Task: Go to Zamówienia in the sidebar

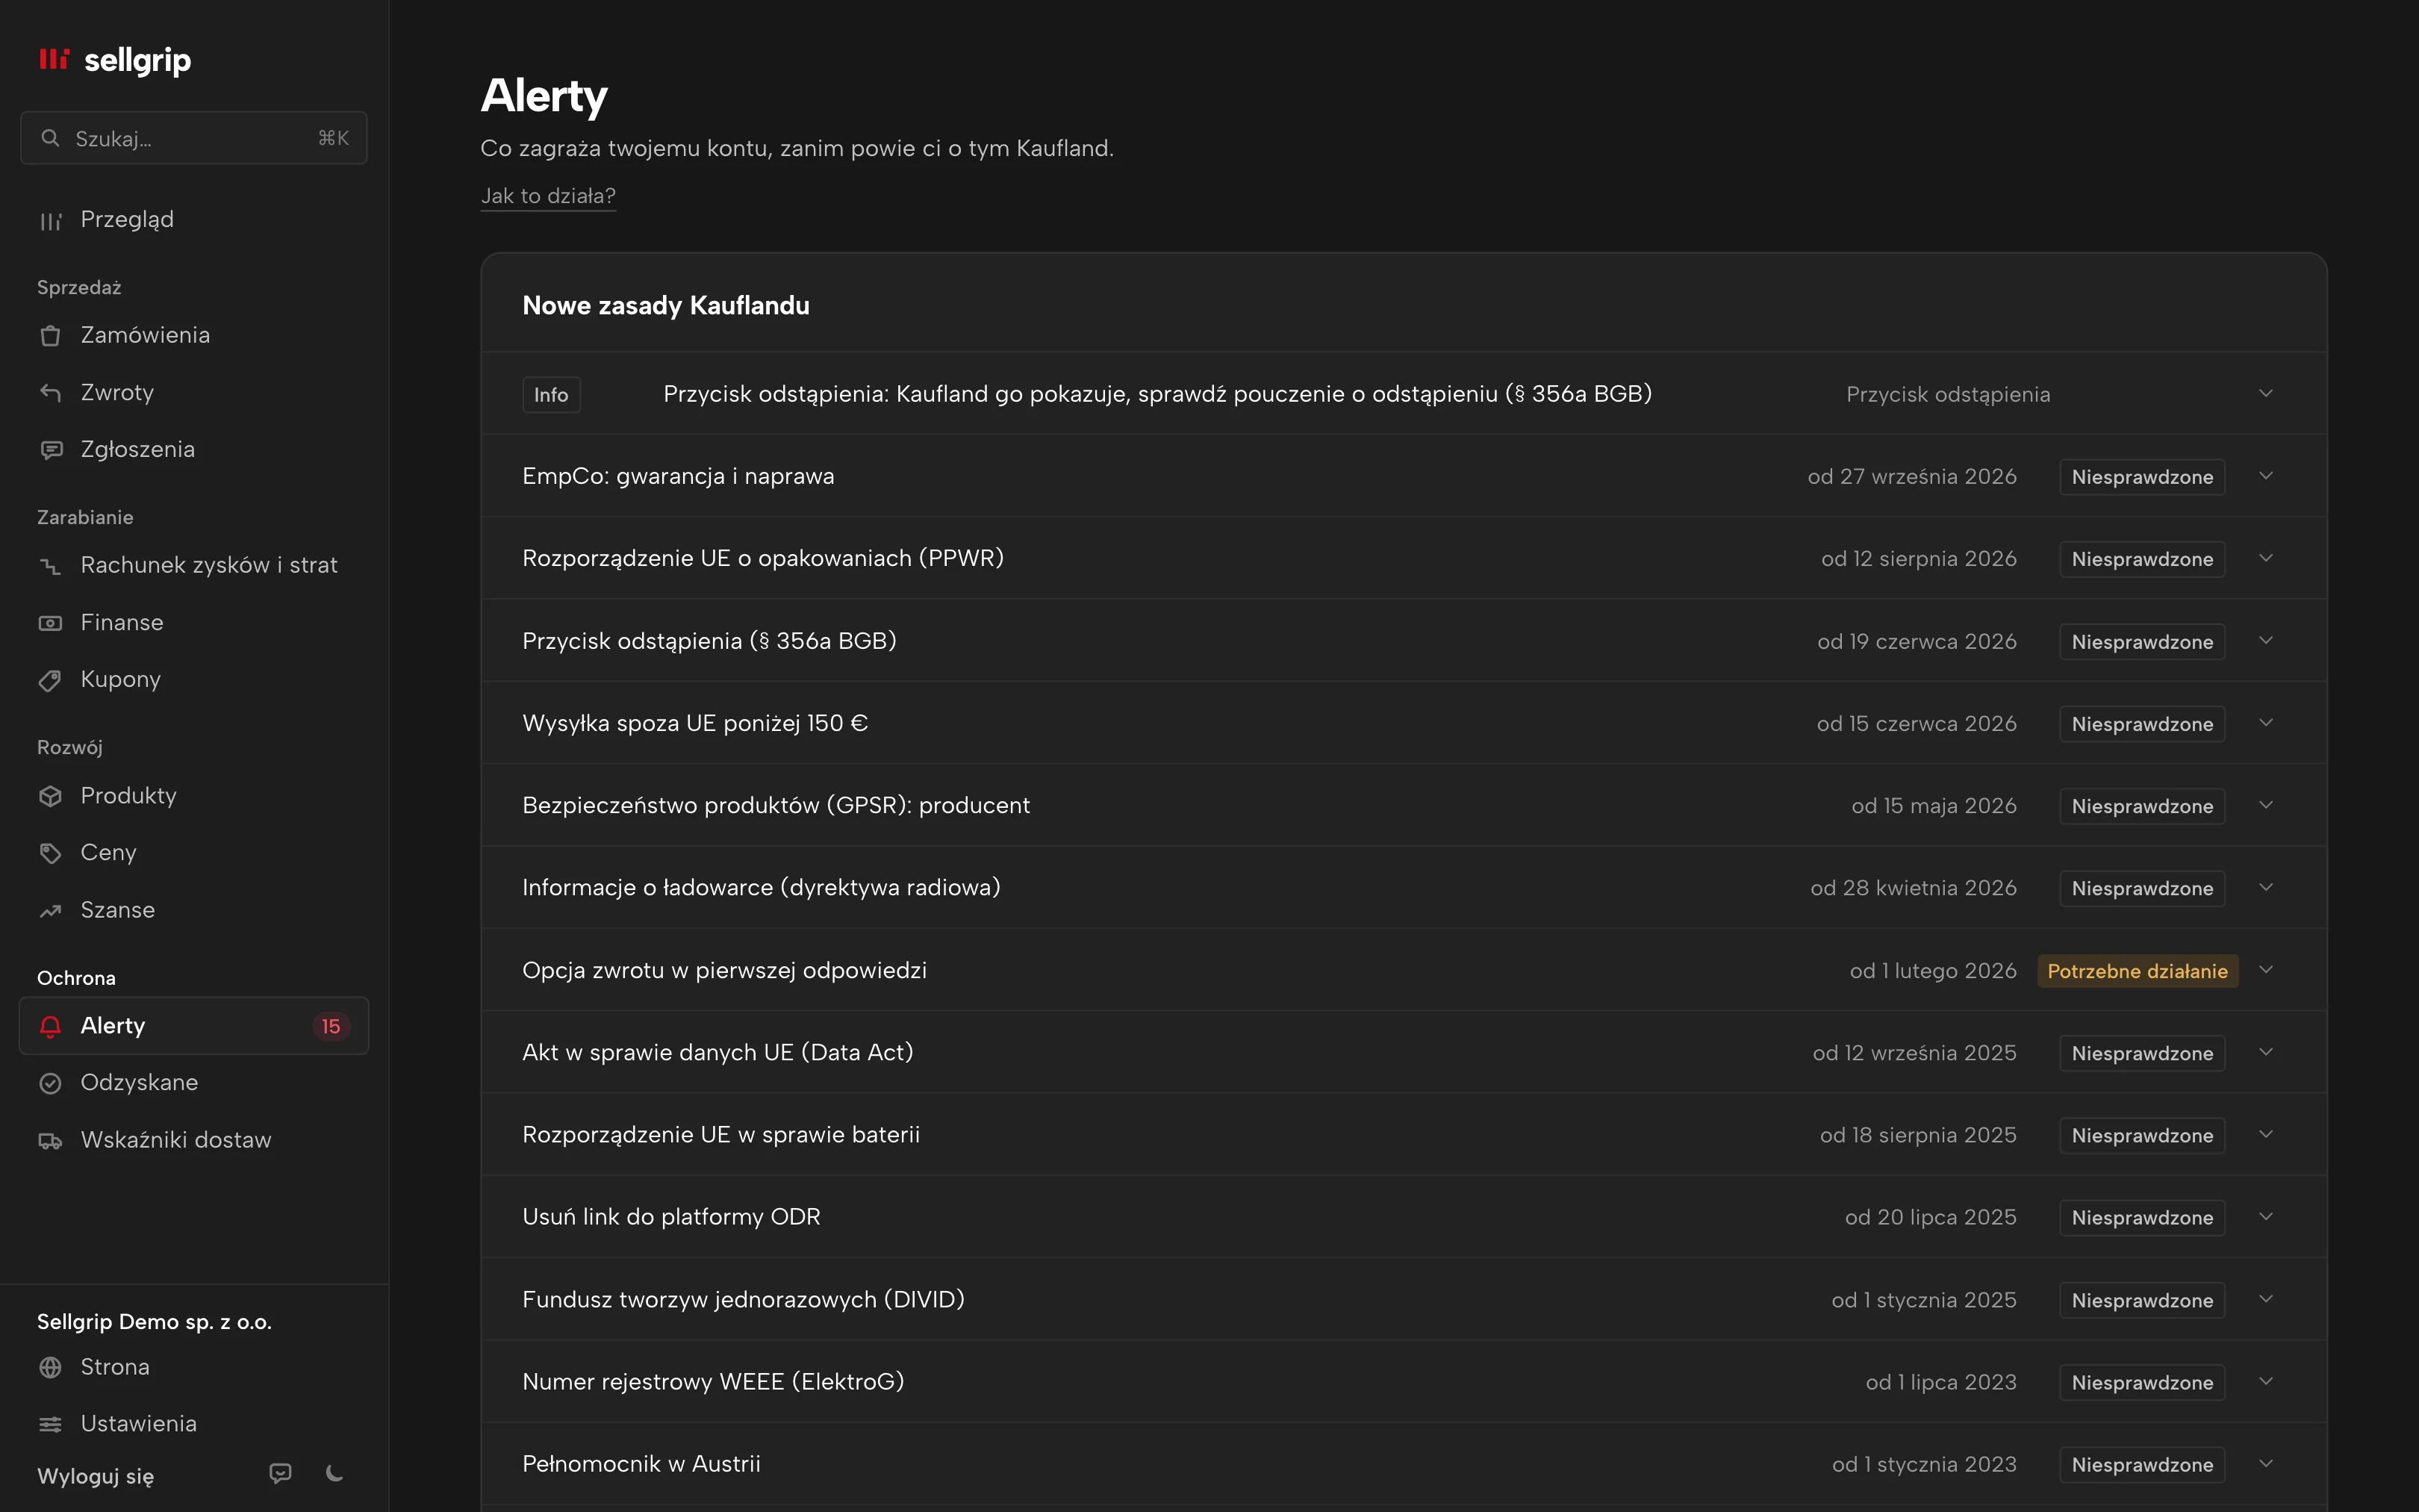Action: (194, 336)
